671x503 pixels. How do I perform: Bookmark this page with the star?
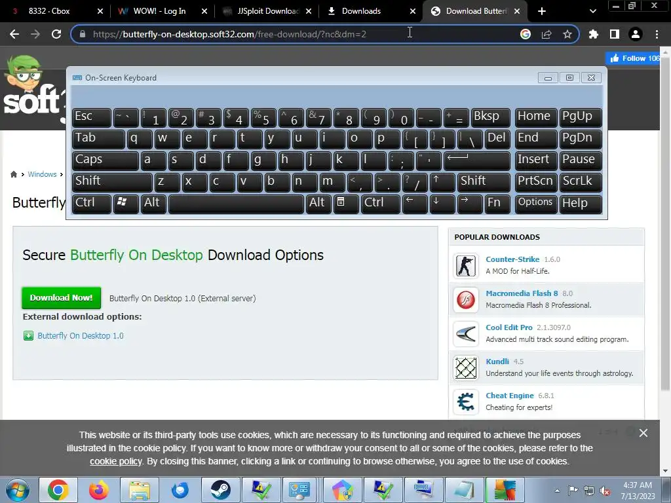click(567, 34)
